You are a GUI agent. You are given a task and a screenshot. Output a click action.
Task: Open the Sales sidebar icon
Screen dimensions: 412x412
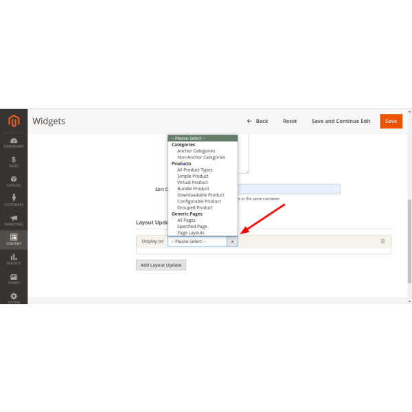(x=14, y=161)
